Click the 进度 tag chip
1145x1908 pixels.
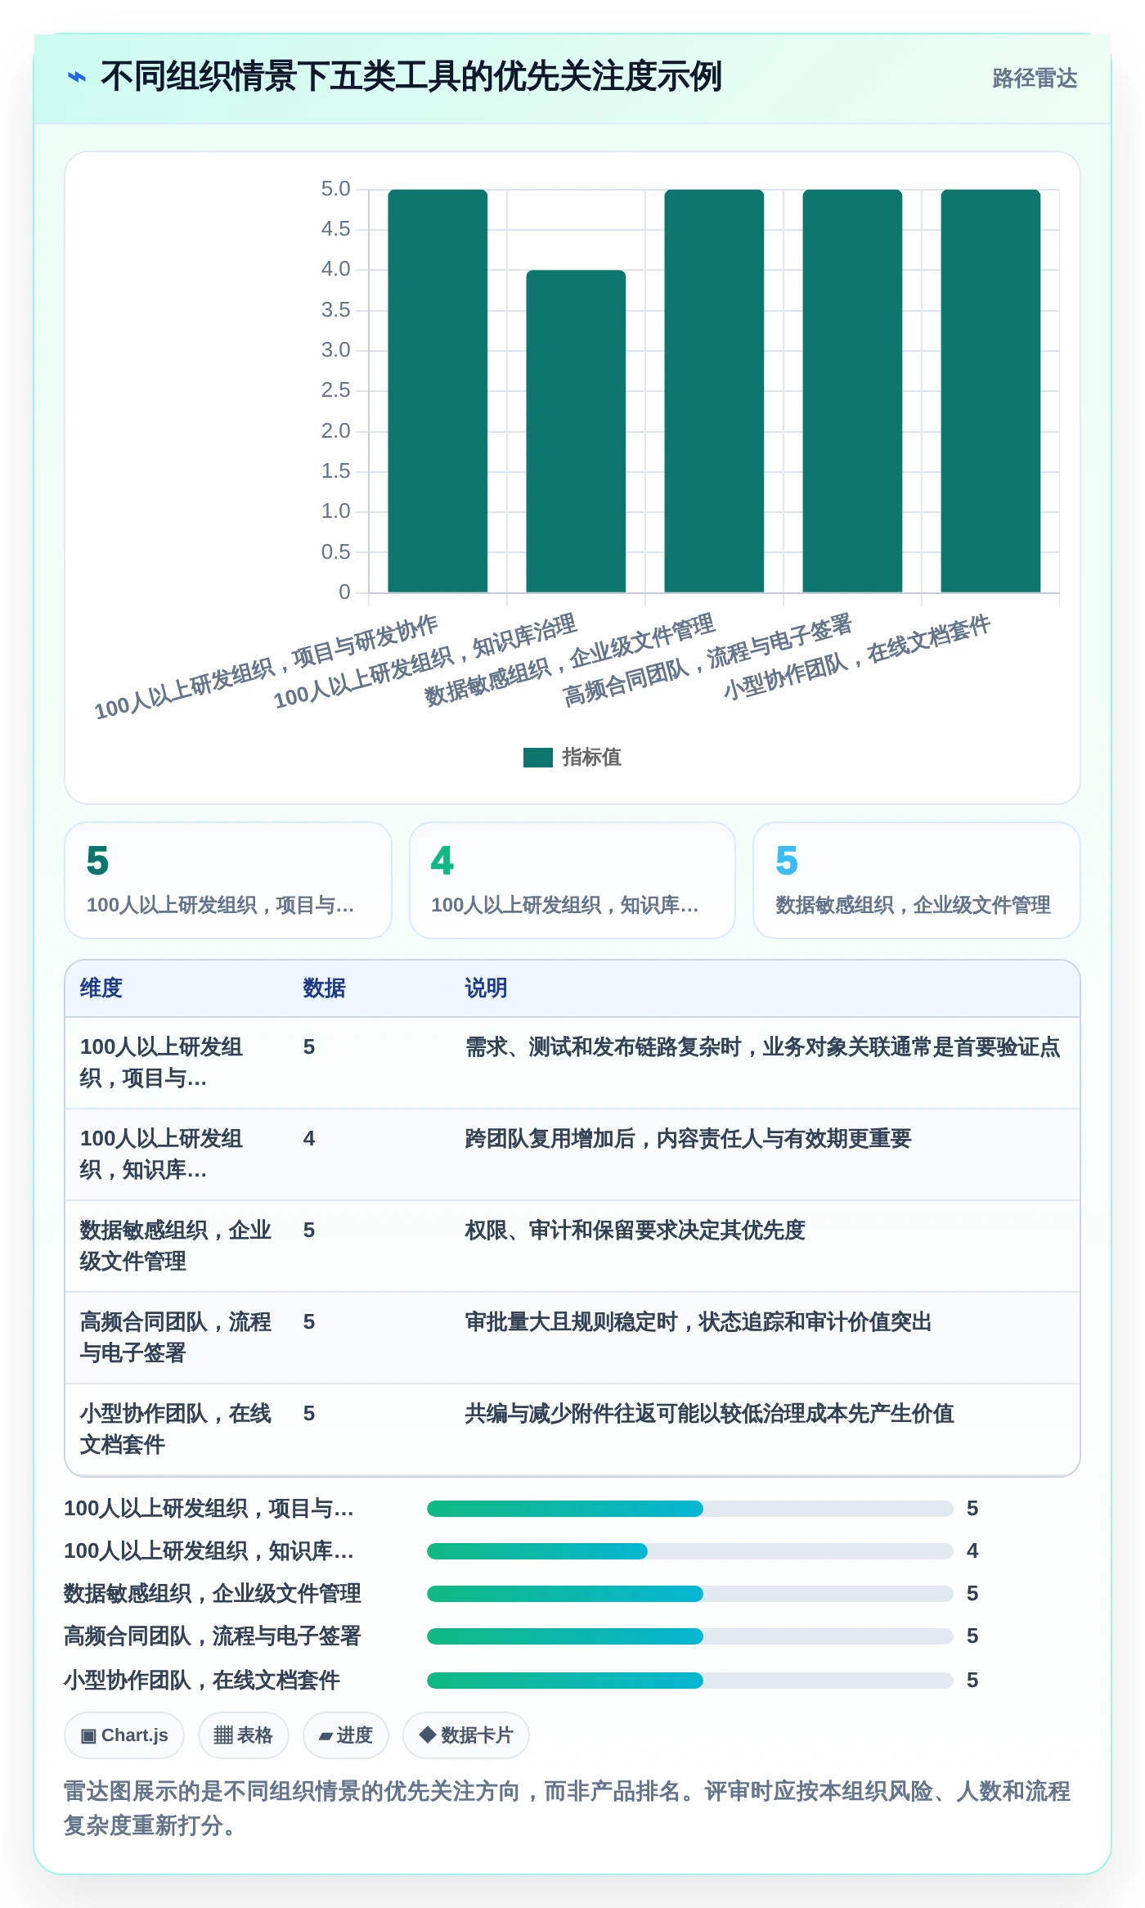346,1735
